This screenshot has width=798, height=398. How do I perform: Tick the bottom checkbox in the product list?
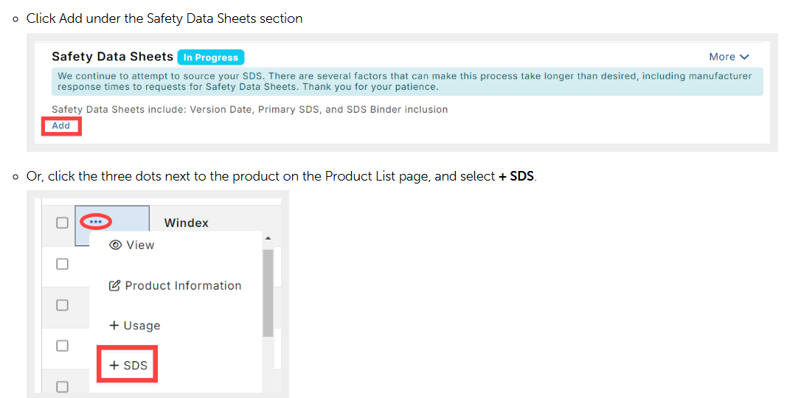click(62, 387)
